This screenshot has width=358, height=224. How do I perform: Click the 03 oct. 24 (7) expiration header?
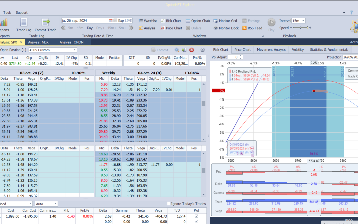[31, 73]
